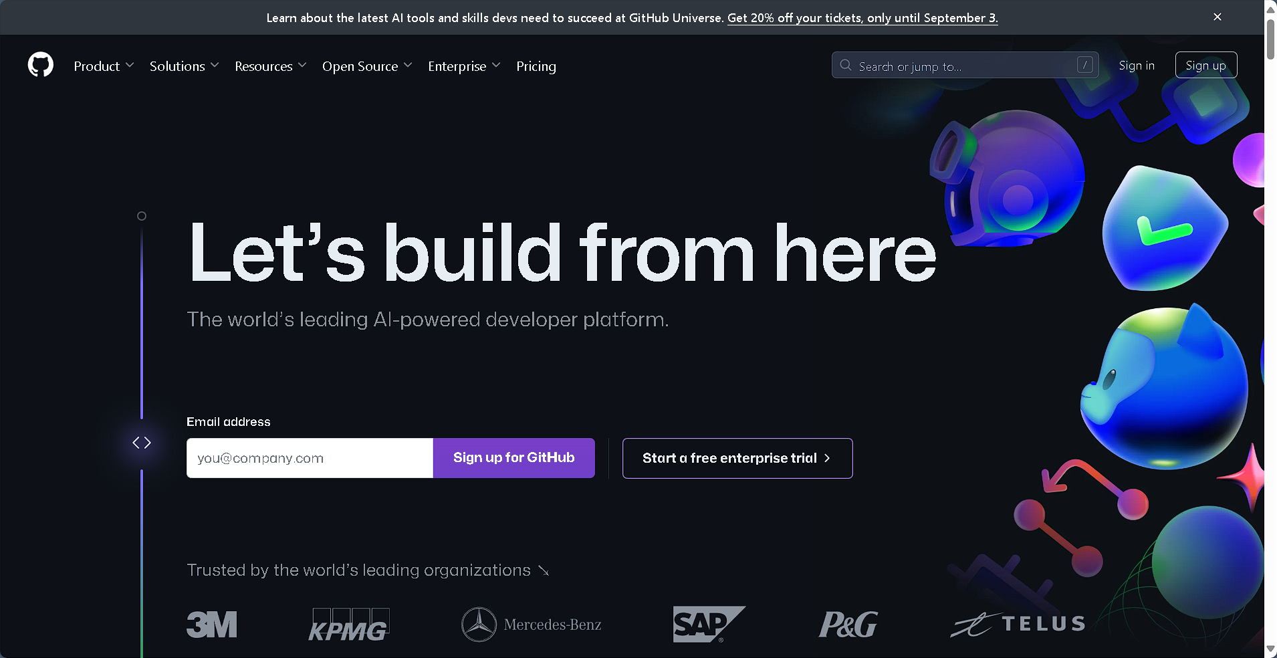Click the TELUS logo
This screenshot has width=1277, height=658.
point(1018,625)
